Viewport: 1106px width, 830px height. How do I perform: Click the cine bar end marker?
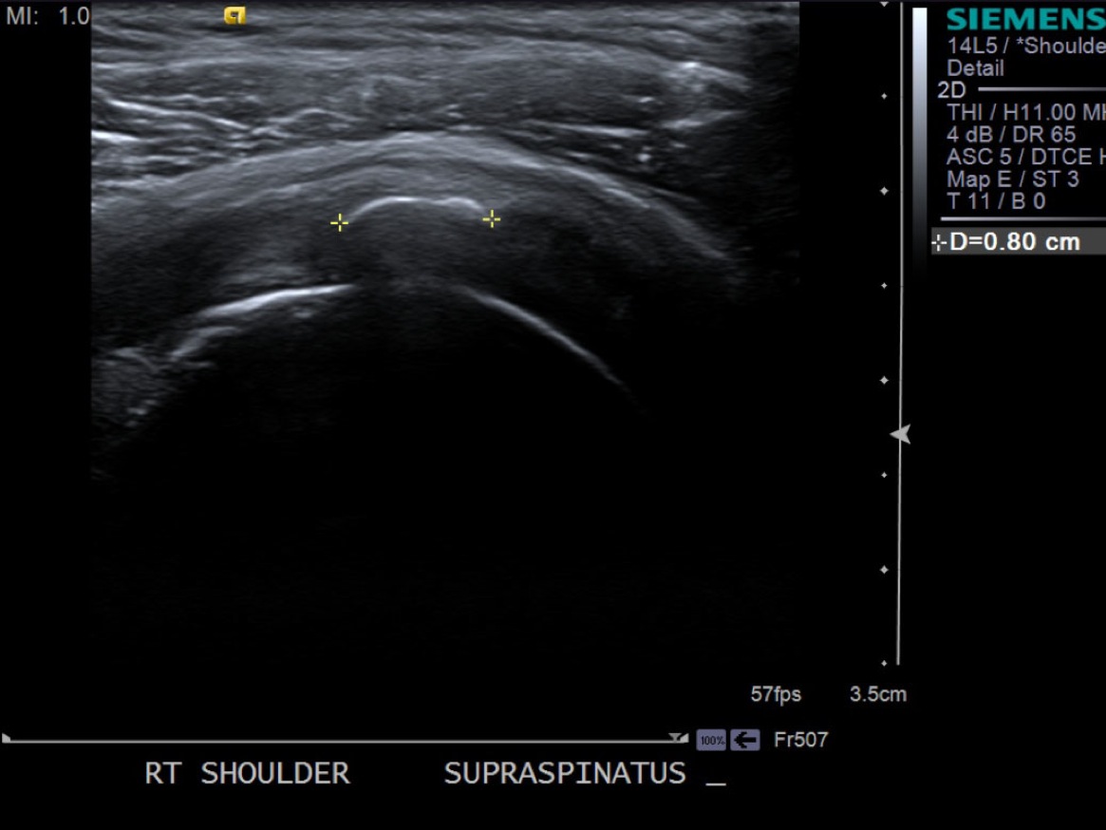(678, 738)
